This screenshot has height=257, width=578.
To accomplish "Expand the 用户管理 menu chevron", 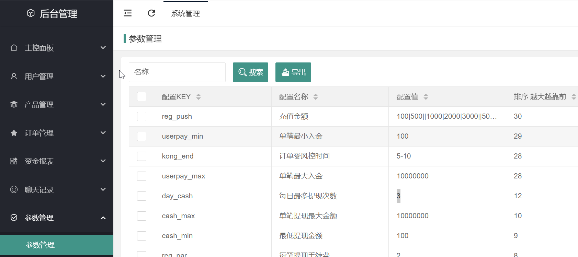I will 103,76.
